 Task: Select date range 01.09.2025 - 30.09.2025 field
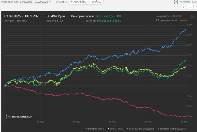pos(34,2)
